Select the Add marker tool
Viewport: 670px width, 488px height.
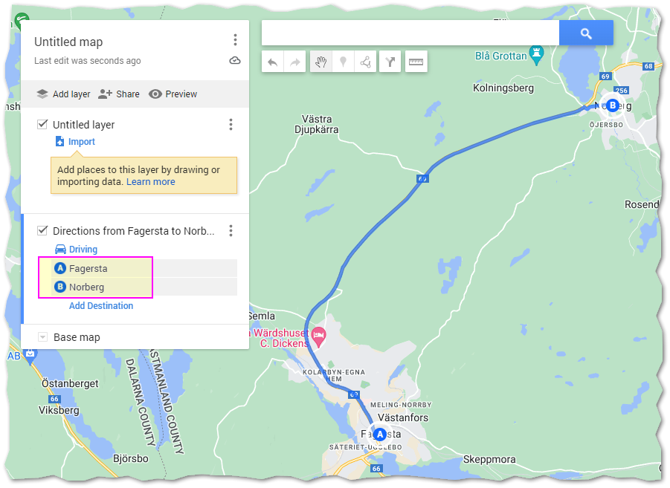(x=343, y=62)
